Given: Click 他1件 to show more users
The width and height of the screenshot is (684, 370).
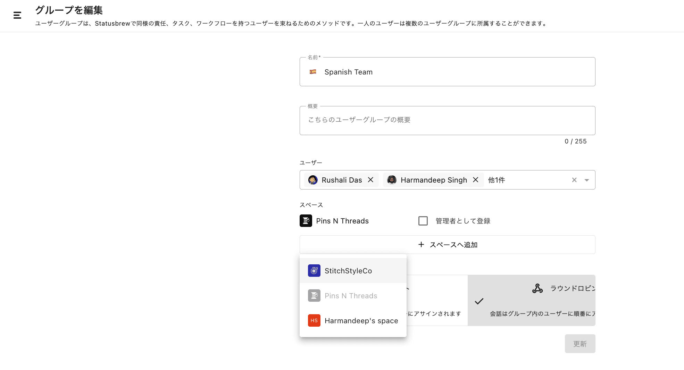Looking at the screenshot, I should 496,180.
